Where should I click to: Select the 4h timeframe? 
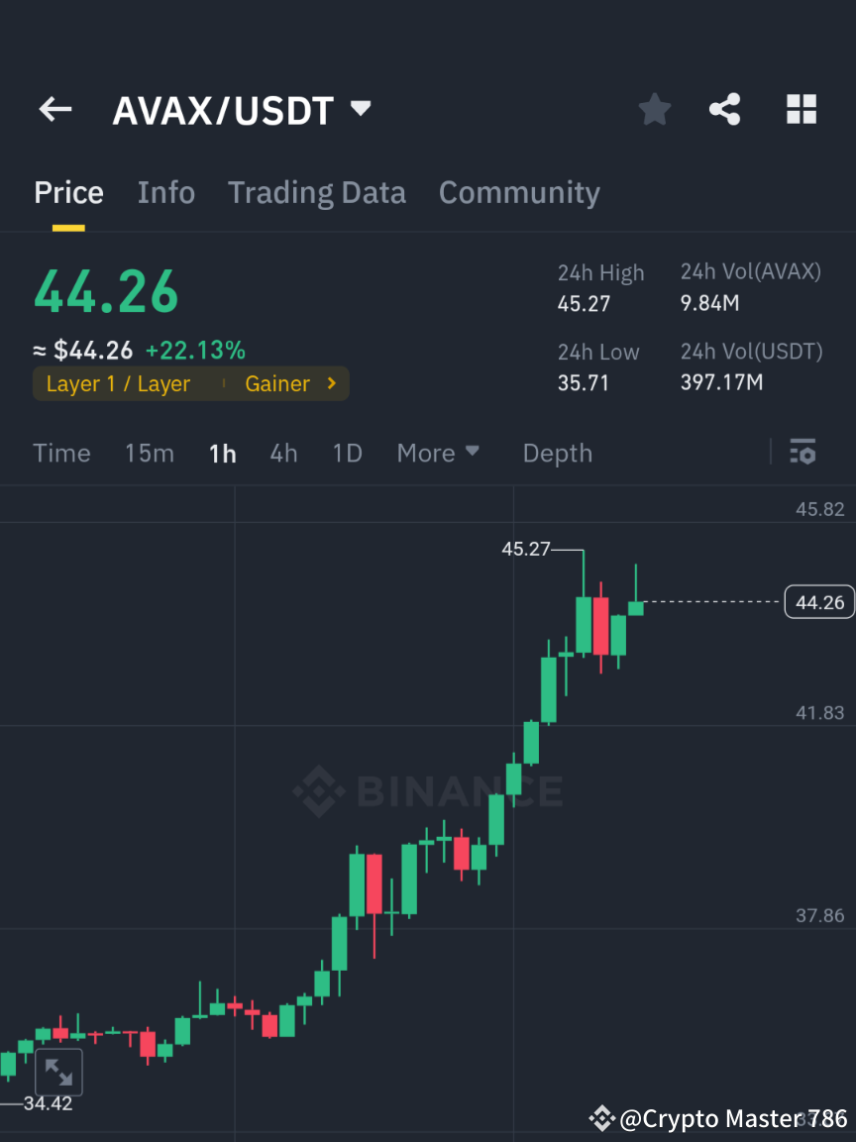coord(283,453)
